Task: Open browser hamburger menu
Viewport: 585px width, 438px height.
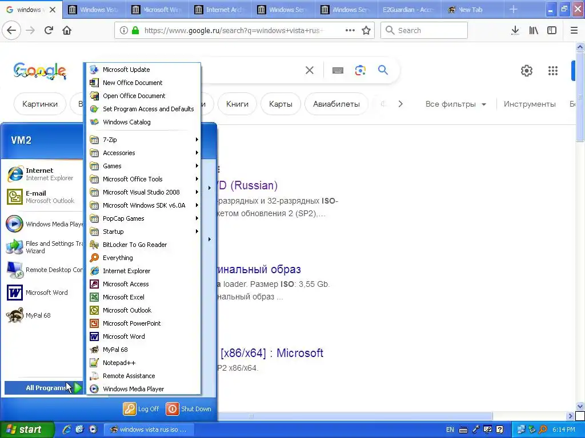Action: coord(574,30)
